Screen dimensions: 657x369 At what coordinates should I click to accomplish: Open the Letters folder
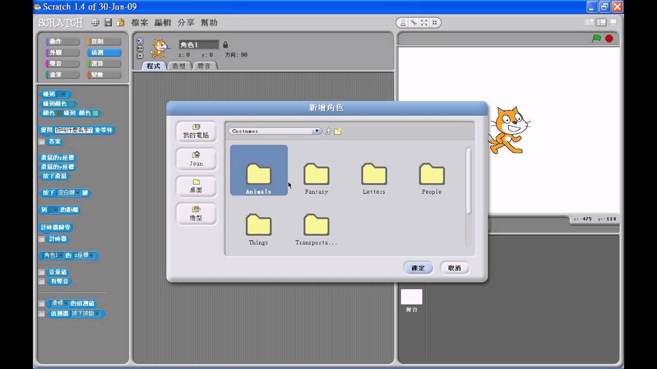[x=374, y=178]
